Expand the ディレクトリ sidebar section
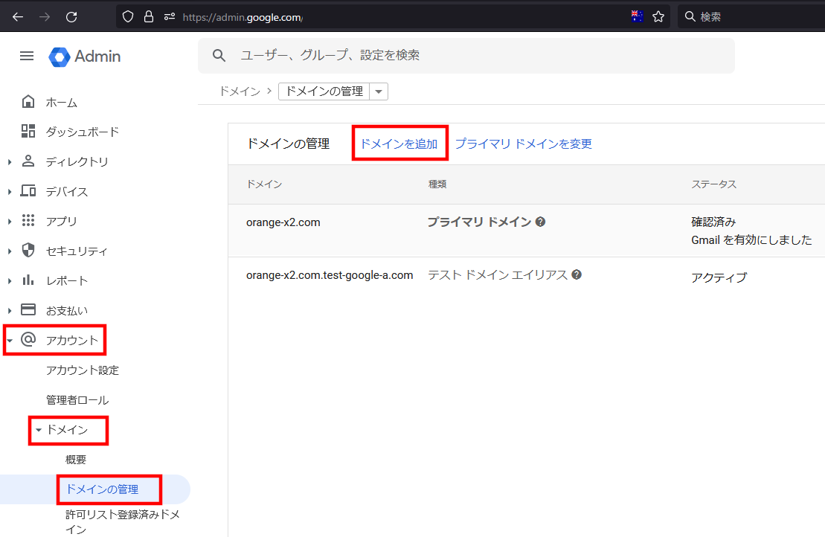Screen dimensions: 825x537 tap(10, 162)
